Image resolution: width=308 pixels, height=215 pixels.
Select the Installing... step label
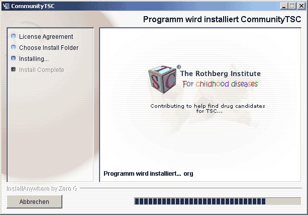[34, 59]
